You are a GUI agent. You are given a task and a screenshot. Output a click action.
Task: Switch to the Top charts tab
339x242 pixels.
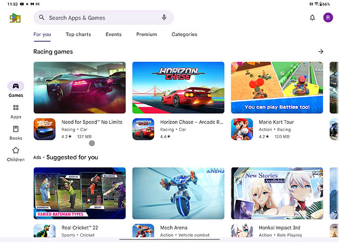click(x=78, y=34)
